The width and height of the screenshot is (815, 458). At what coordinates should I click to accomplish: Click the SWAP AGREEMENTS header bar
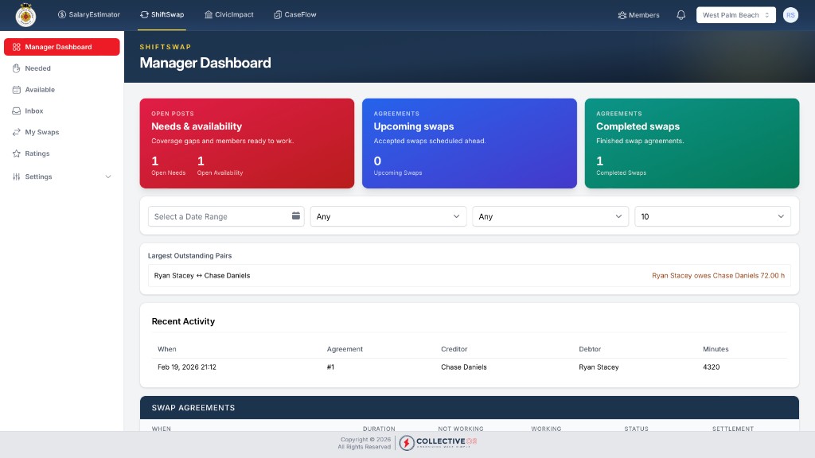point(470,408)
